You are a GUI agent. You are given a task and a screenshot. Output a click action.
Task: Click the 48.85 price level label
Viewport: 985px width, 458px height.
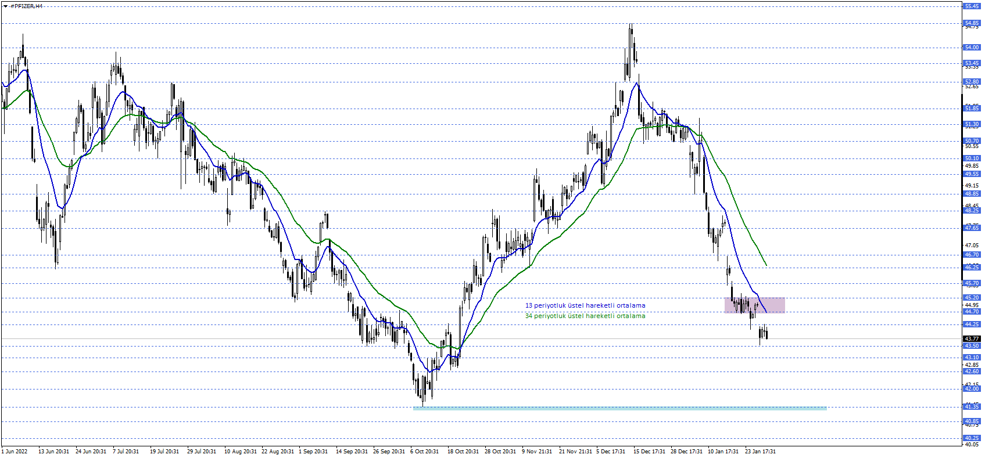click(x=971, y=194)
